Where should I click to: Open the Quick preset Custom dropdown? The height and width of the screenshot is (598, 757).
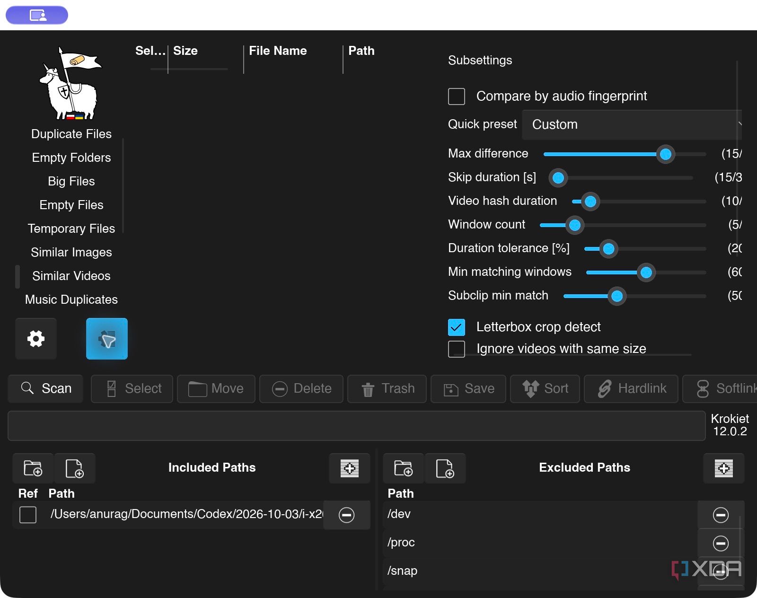coord(632,125)
